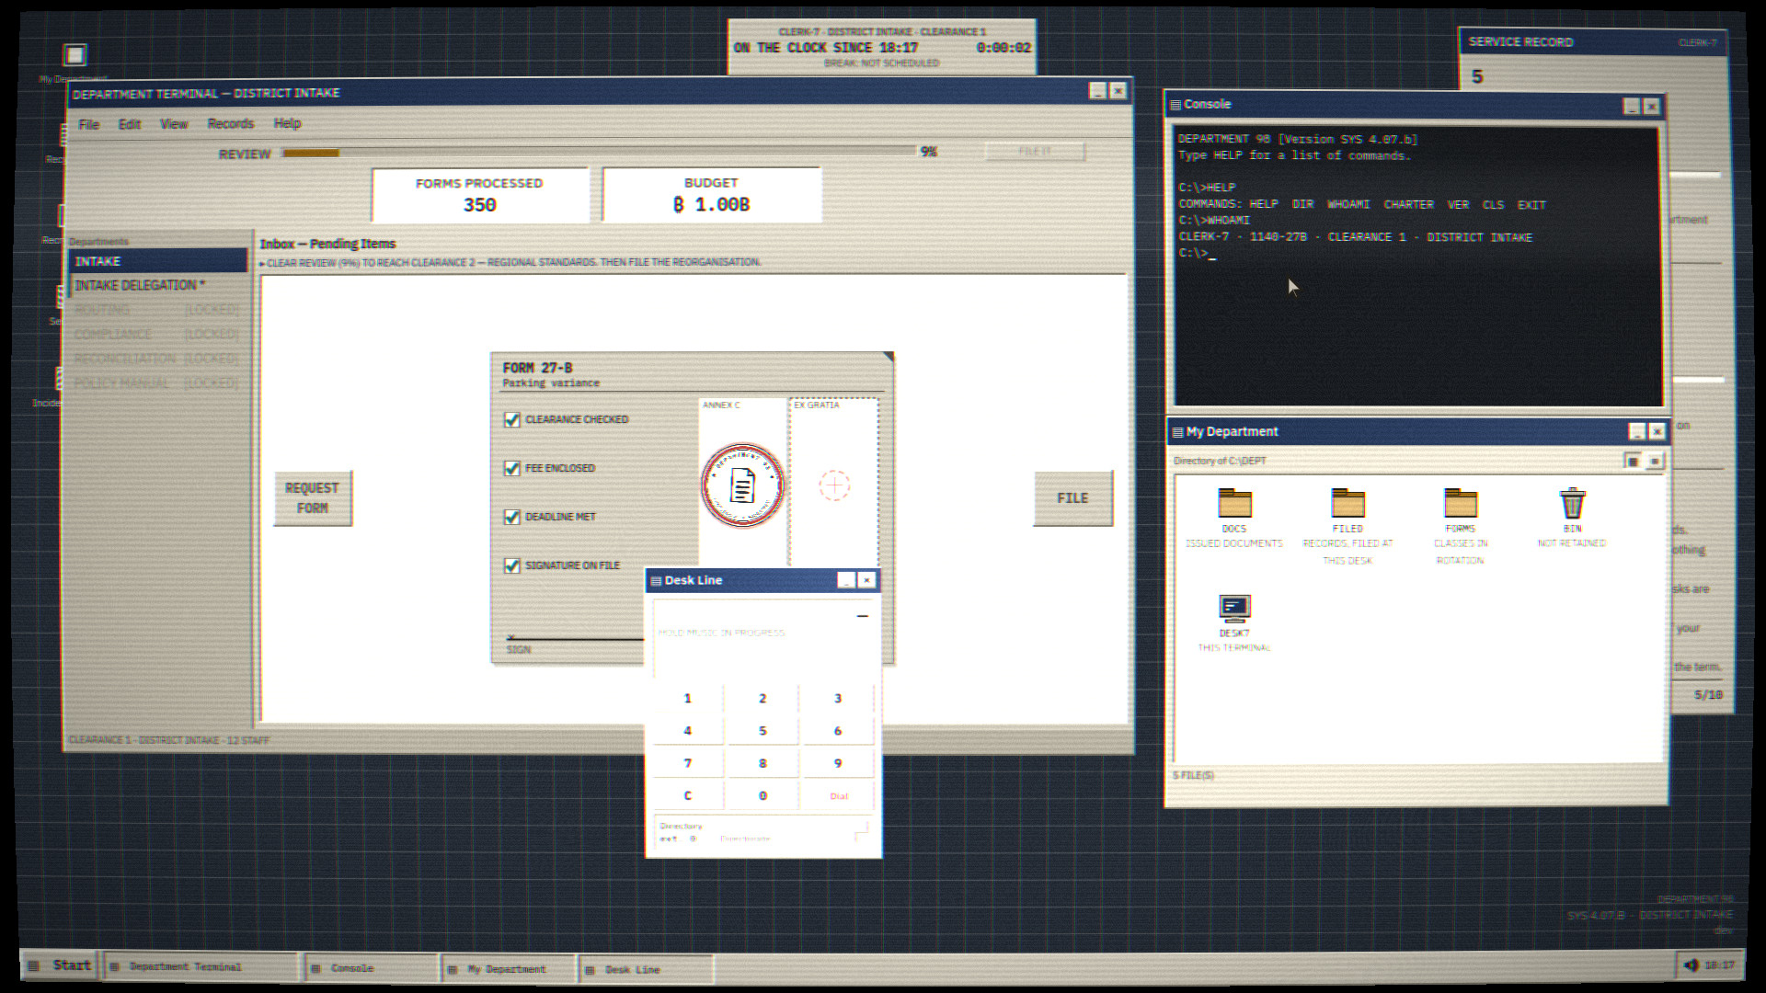Viewport: 1766px width, 993px height.
Task: Switch to My Department in taskbar
Action: coord(509,969)
